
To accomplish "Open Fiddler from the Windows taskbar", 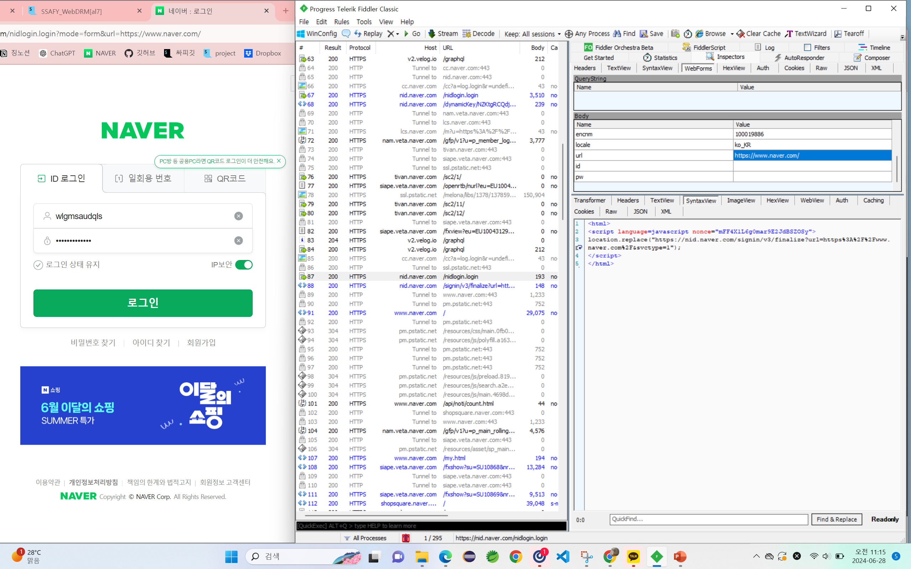I will pos(657,557).
